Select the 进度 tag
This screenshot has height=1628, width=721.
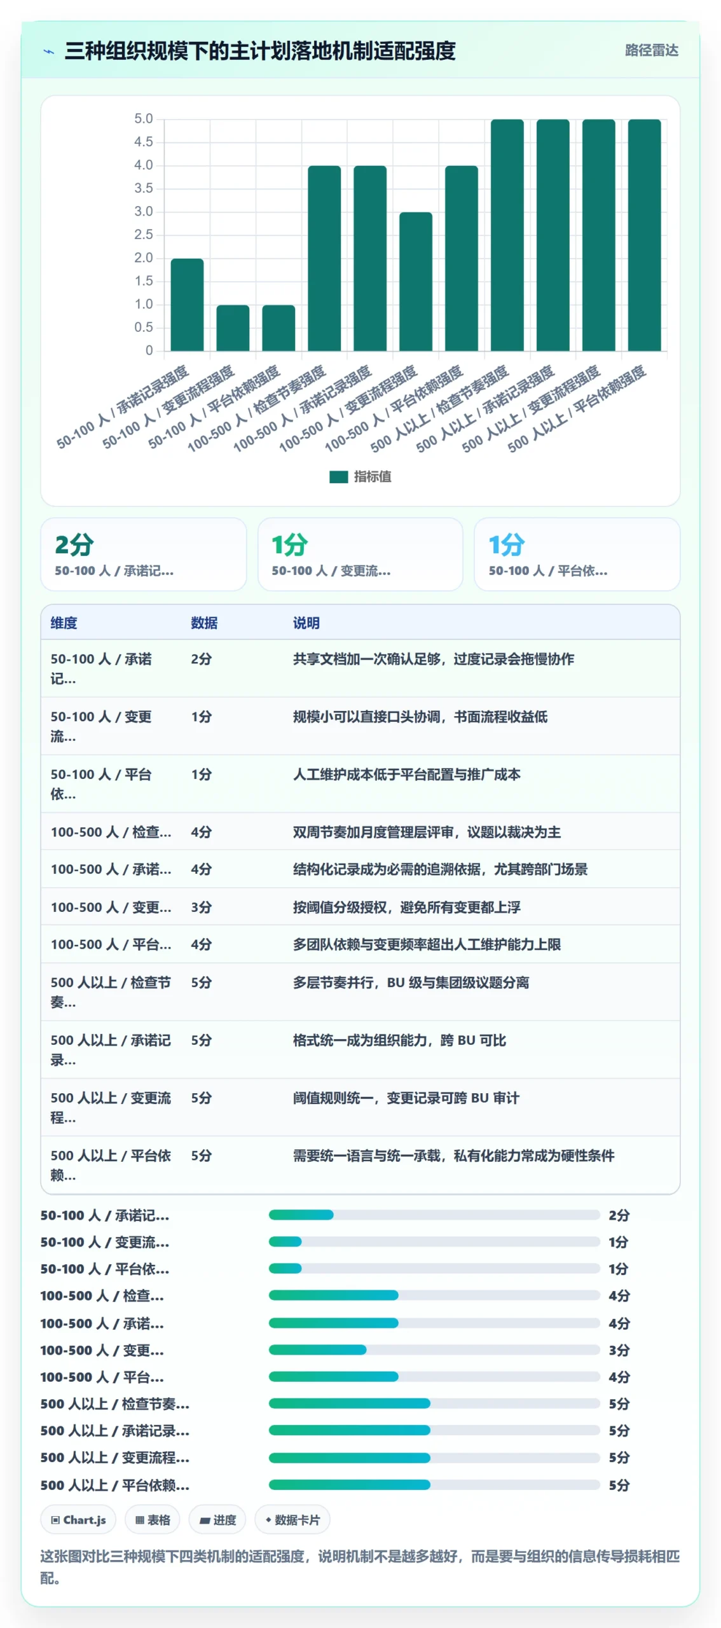click(x=217, y=1520)
